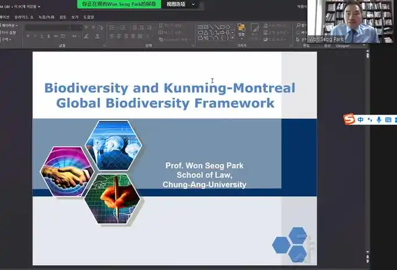Image resolution: width=397 pixels, height=270 pixels.
Task: Click the vertical scrollbar beside the slide
Action: coord(367,151)
